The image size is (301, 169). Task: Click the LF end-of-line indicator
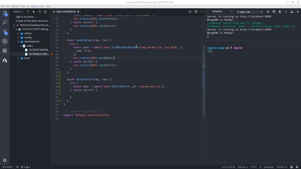point(260,167)
